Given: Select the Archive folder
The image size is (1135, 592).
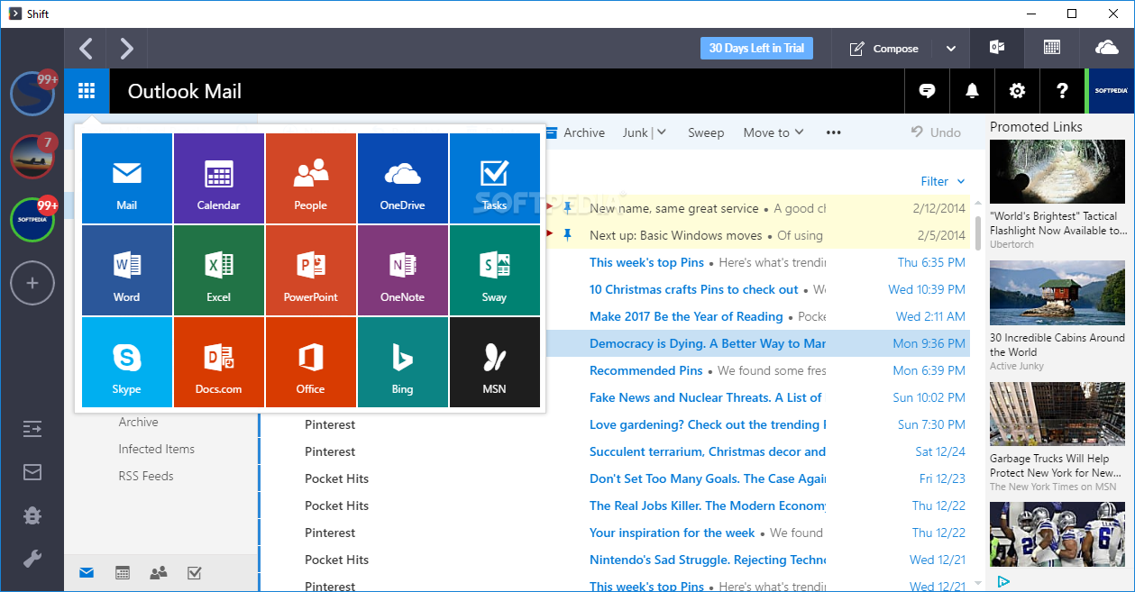Looking at the screenshot, I should pos(138,422).
